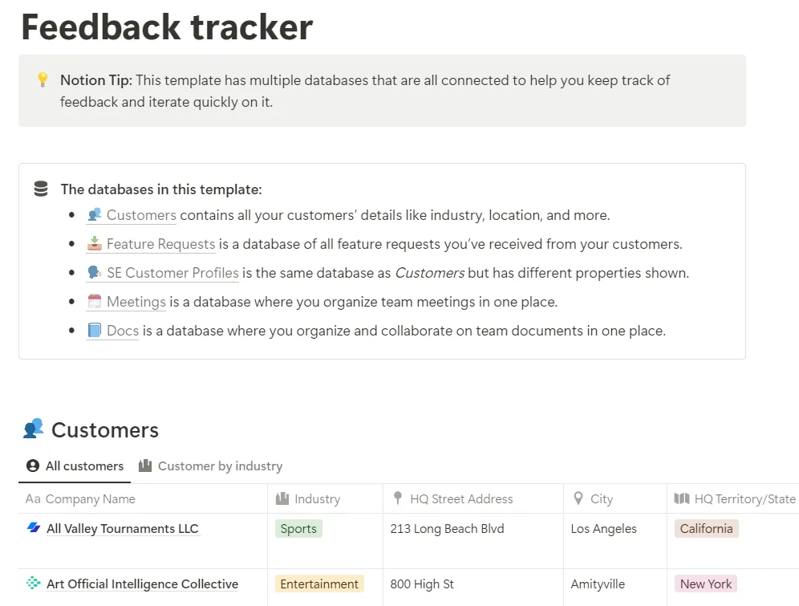Click the pink New York state tag
Image resolution: width=799 pixels, height=606 pixels.
coord(706,584)
